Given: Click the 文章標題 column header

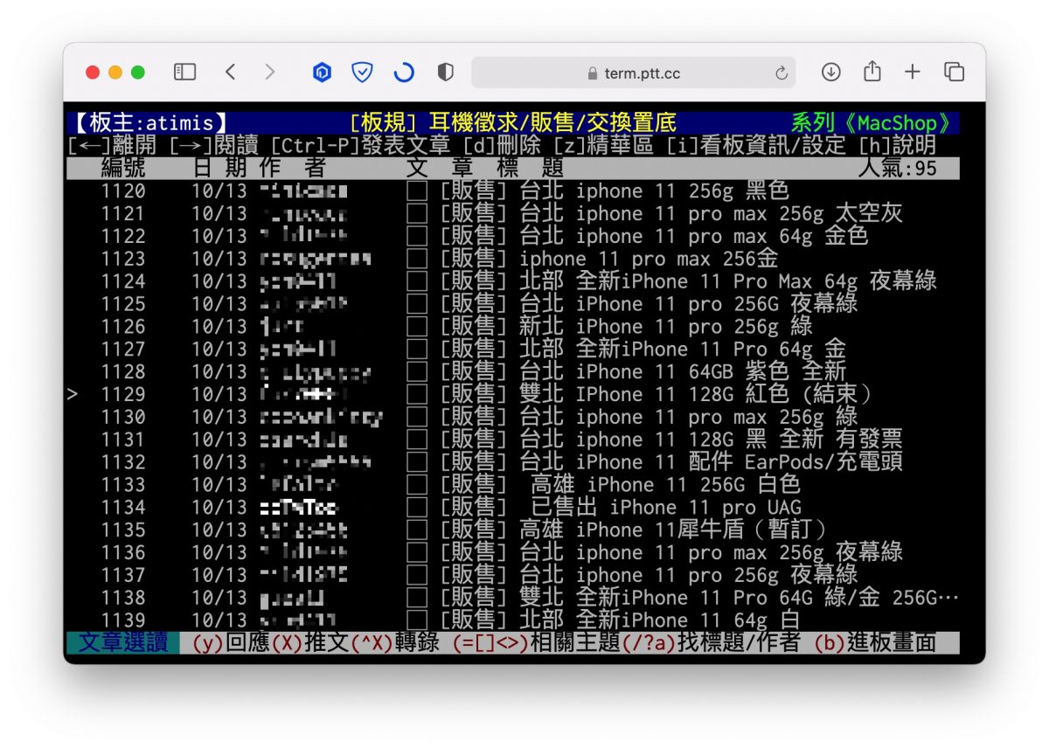Looking at the screenshot, I should [x=484, y=168].
